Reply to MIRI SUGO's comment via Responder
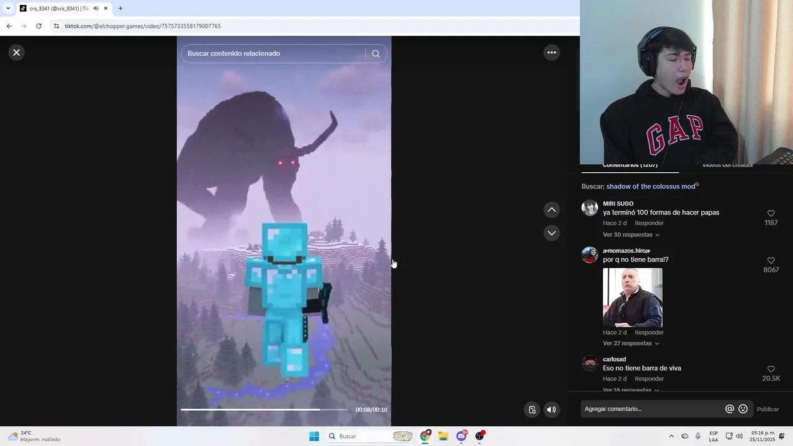The image size is (793, 446). point(649,223)
